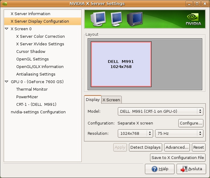Select Cursor Shadow
The height and width of the screenshot is (178, 210).
tap(42, 51)
